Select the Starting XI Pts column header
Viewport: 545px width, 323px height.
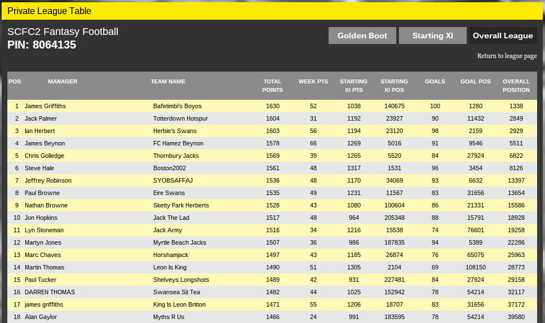[353, 86]
